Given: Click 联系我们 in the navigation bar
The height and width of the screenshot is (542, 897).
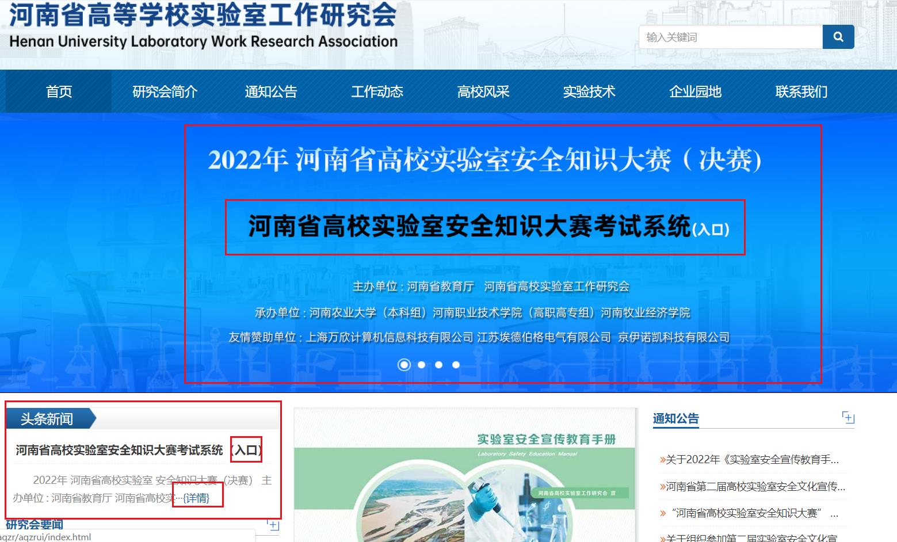Looking at the screenshot, I should (x=801, y=91).
